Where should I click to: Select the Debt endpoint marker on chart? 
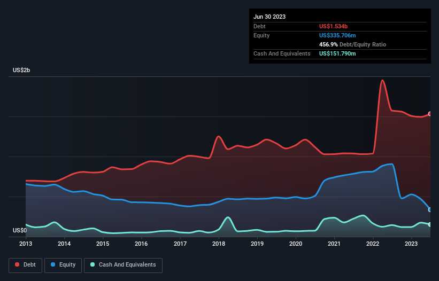tap(430, 114)
